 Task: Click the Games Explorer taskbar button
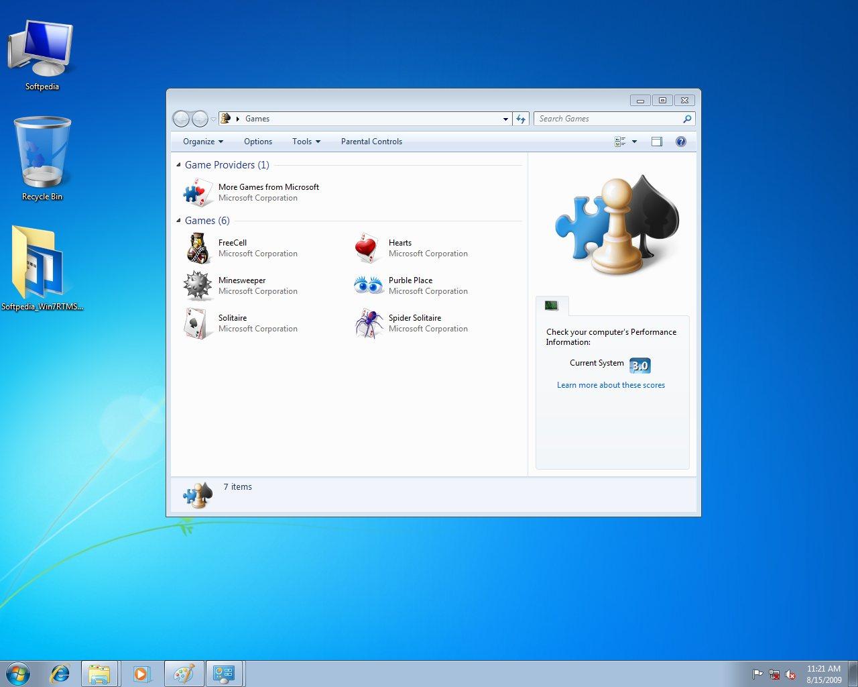224,674
